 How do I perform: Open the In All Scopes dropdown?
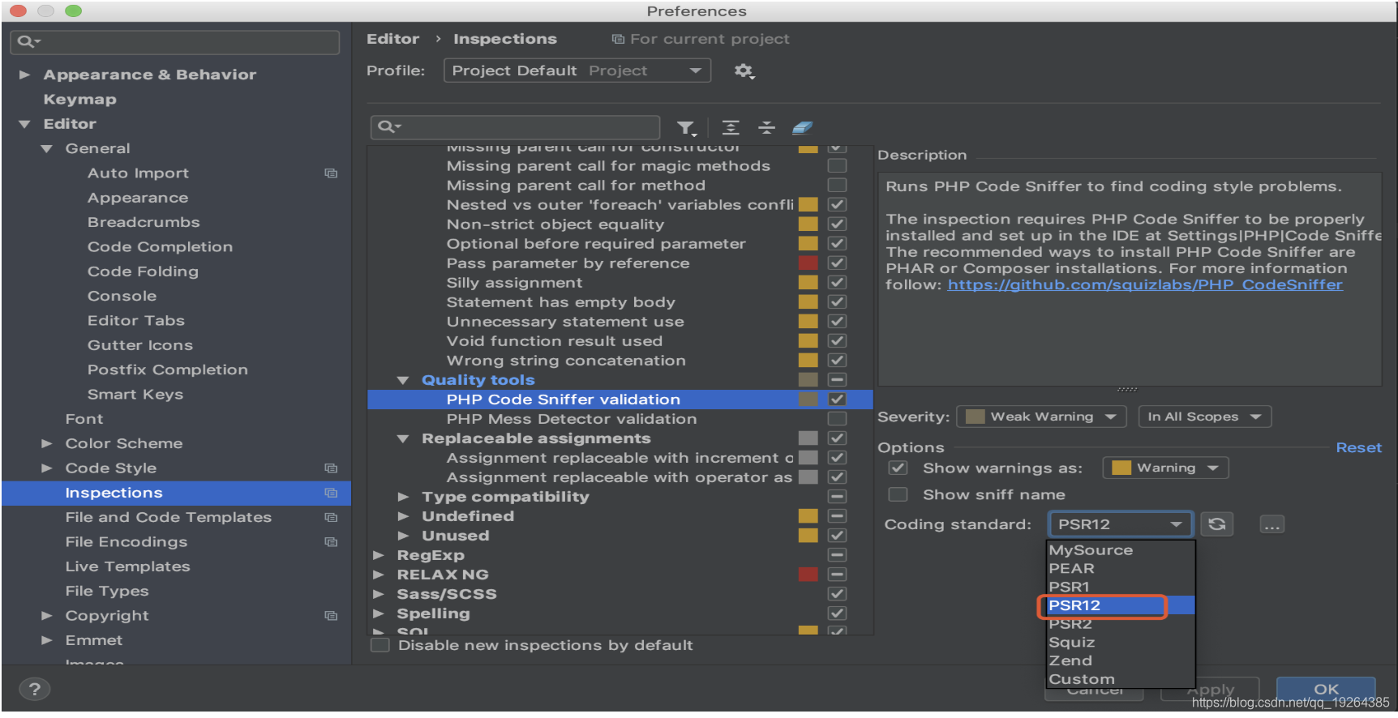coord(1205,417)
